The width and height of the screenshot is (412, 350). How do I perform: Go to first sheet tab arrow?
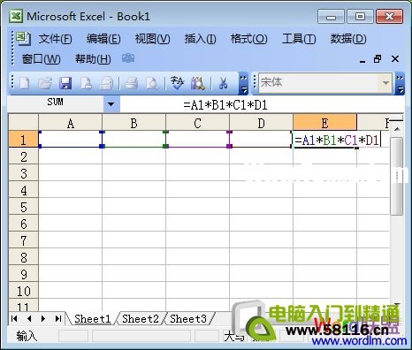click(14, 318)
